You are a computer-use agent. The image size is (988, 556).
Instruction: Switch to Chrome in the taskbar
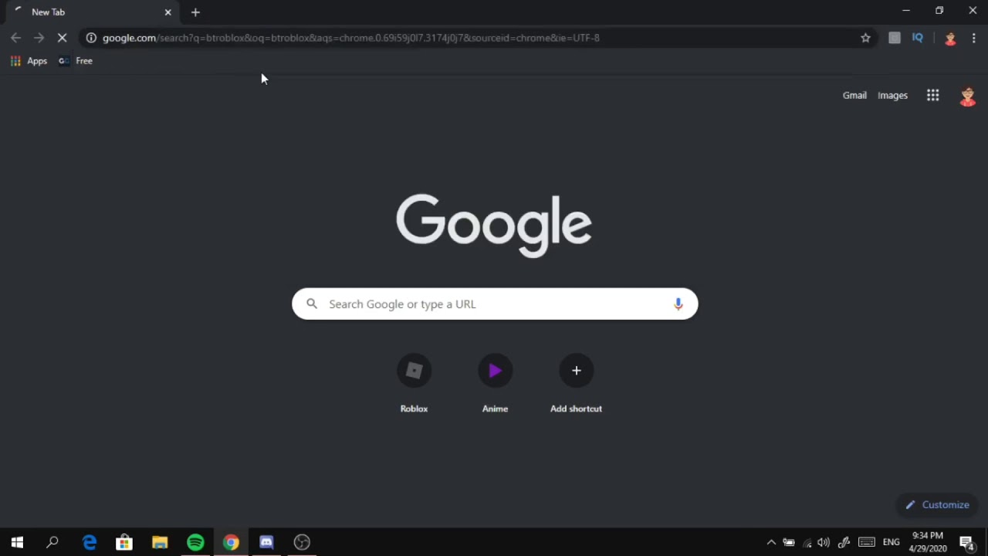point(231,542)
